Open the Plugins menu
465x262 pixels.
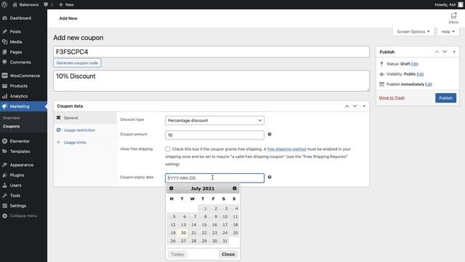(x=17, y=175)
